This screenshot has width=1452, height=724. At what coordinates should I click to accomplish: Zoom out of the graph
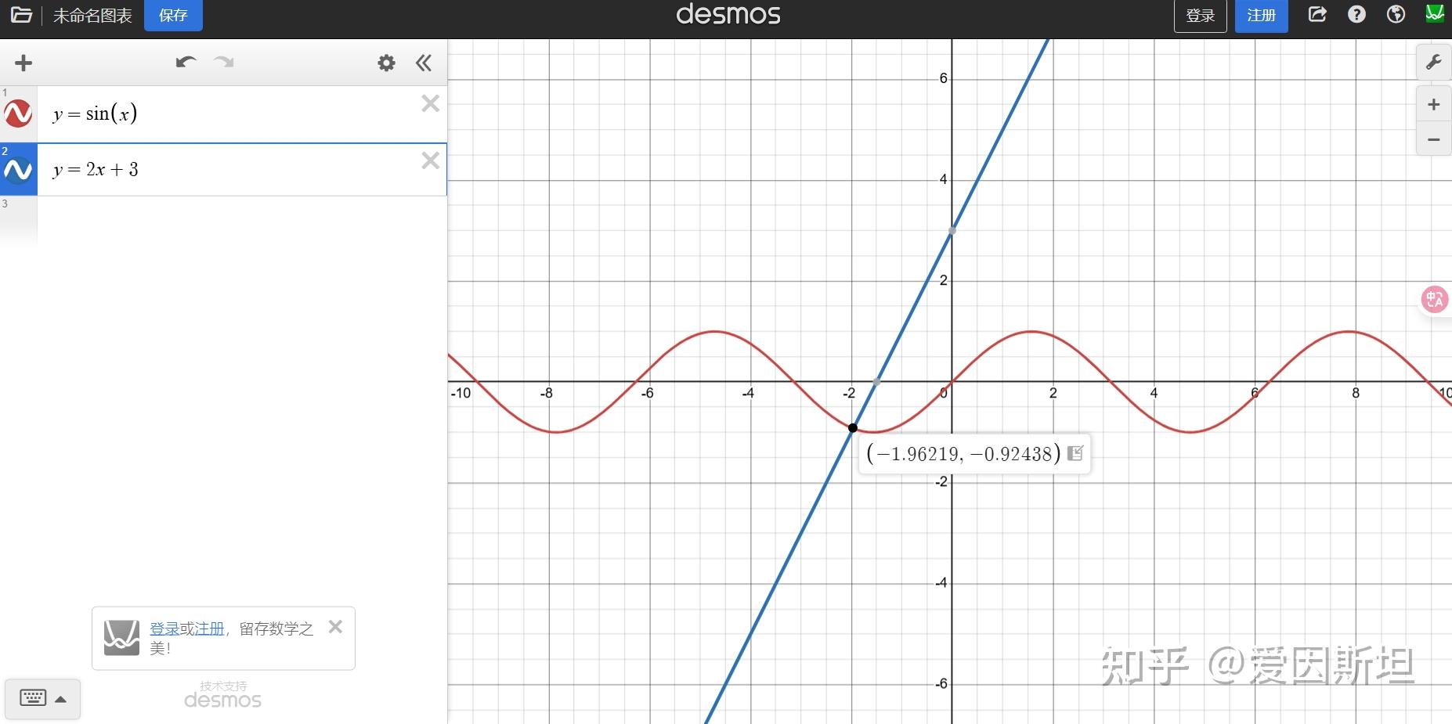pos(1434,139)
